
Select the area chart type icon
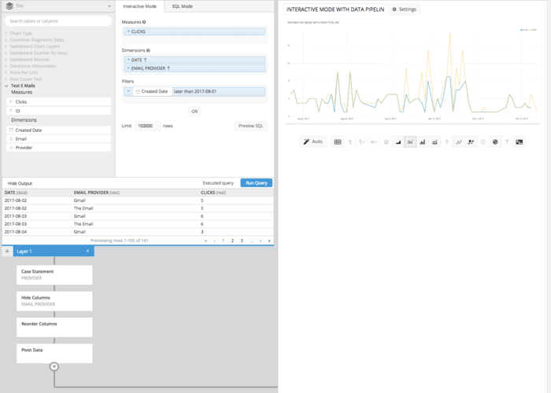point(398,141)
